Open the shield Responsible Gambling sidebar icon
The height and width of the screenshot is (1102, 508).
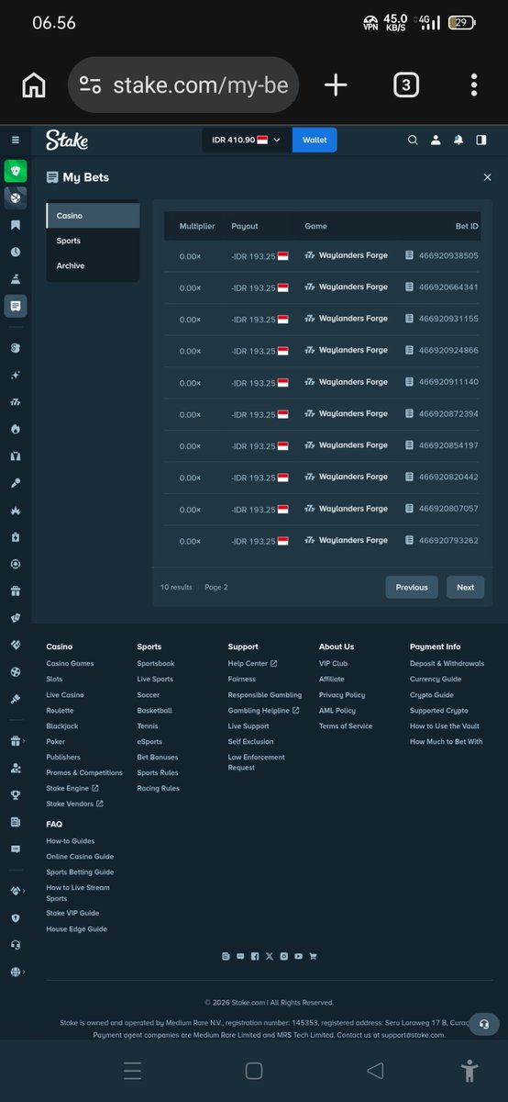pos(16,917)
